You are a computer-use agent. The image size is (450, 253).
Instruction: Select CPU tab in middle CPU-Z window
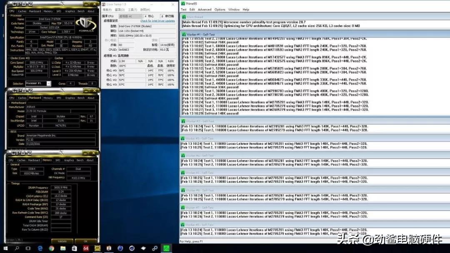[x=12, y=98]
